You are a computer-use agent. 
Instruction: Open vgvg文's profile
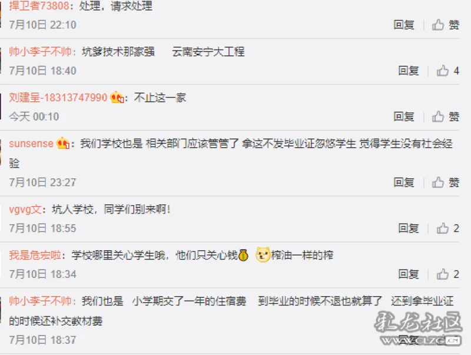[25, 210]
